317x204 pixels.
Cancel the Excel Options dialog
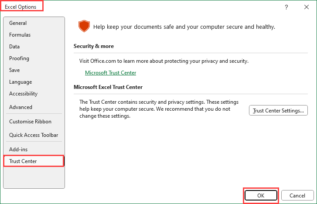pyautogui.click(x=297, y=195)
